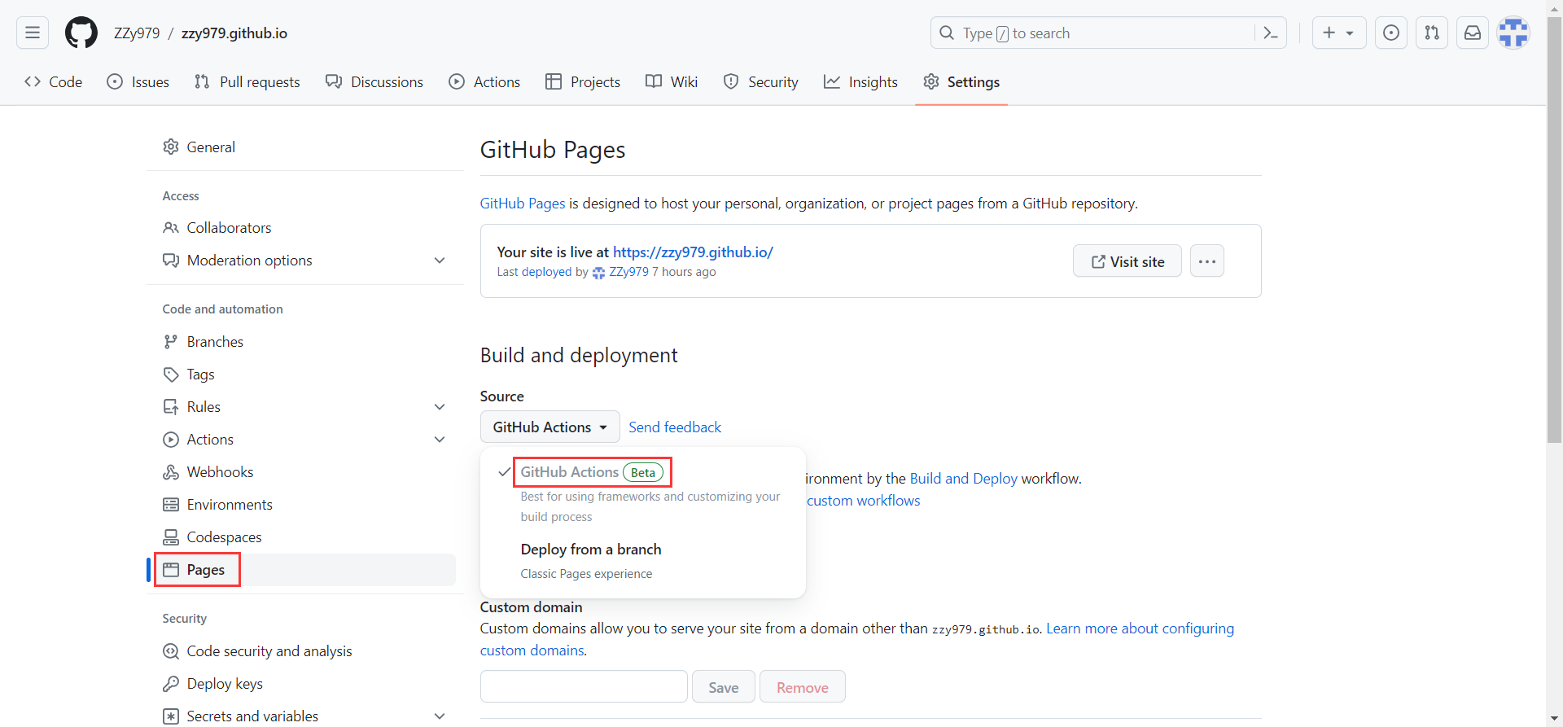Viewport: 1563px width, 727px height.
Task: Click the Visit site button
Action: tap(1127, 261)
